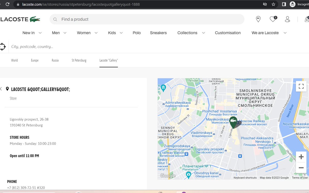Expand Collections menu chevron
309x193 pixels.
point(203,33)
